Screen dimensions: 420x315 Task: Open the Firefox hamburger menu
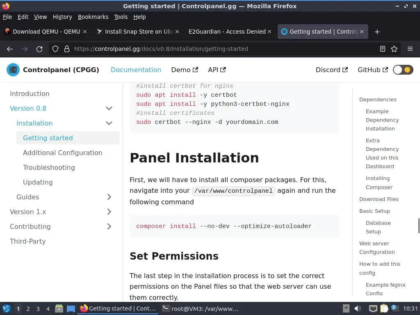click(x=410, y=49)
